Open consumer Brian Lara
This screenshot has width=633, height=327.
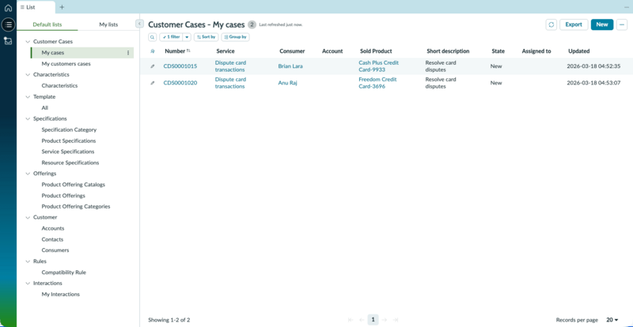click(x=290, y=66)
